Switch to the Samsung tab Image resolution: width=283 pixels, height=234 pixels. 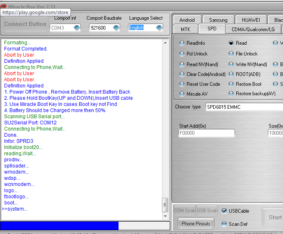[x=218, y=20]
